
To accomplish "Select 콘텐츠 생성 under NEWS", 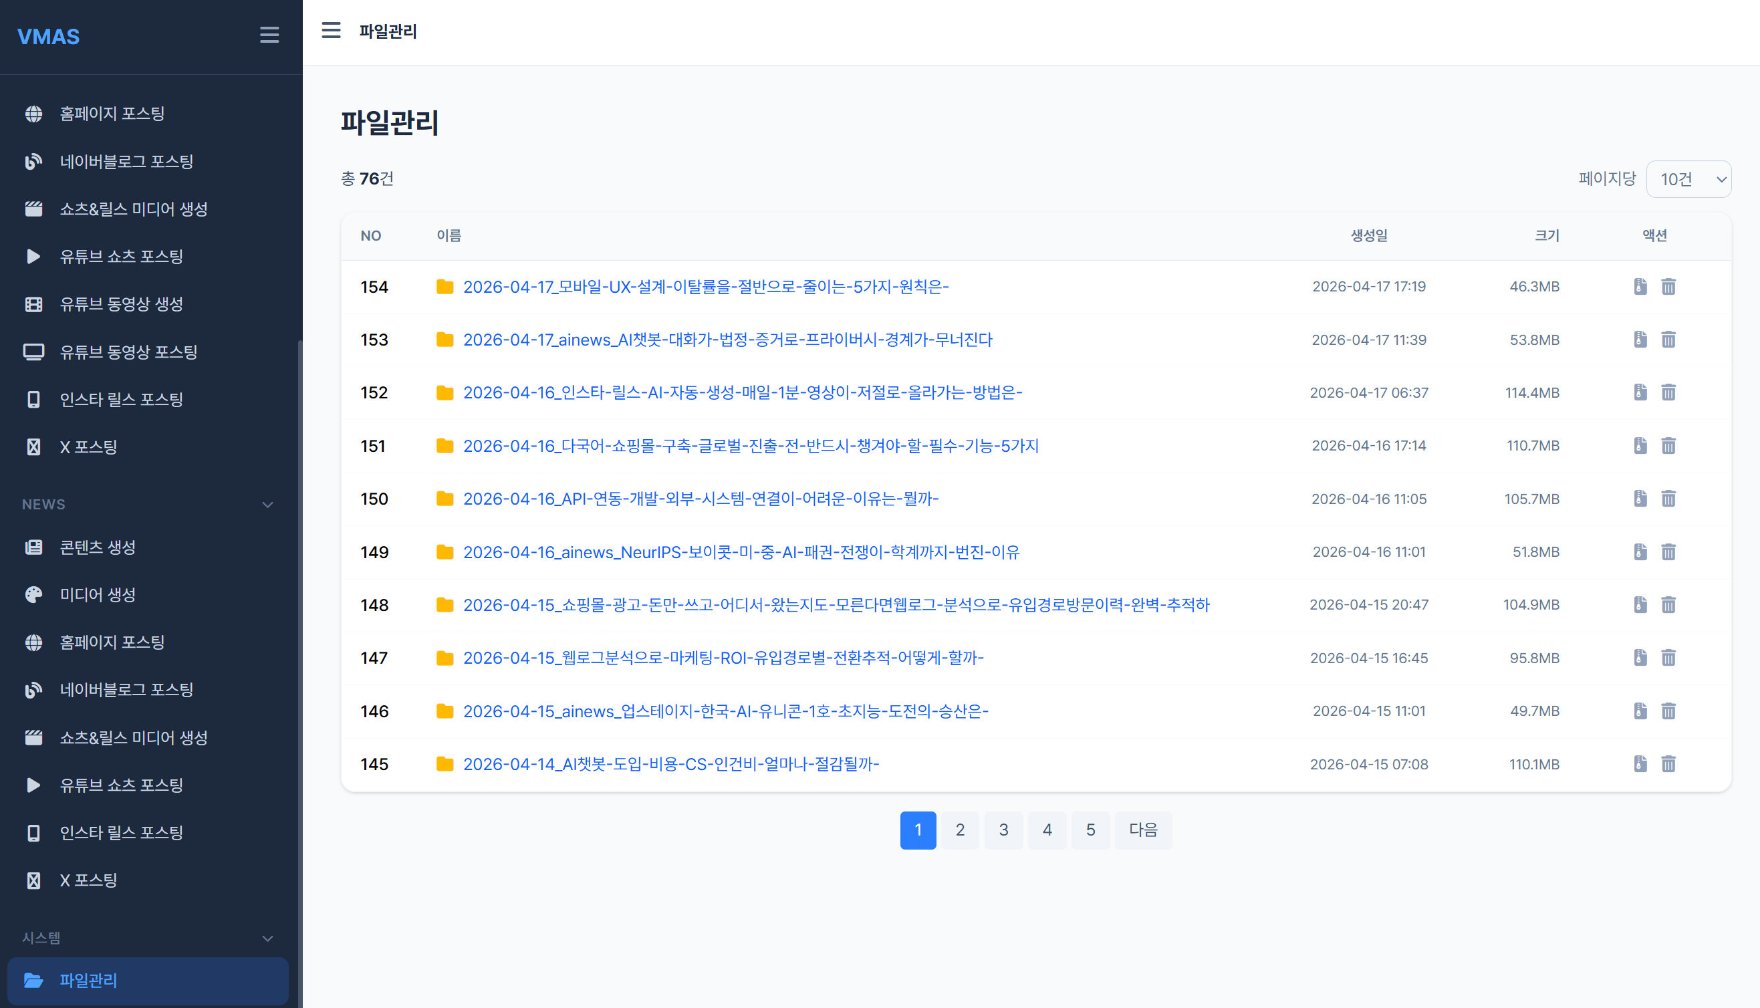I will (x=98, y=547).
